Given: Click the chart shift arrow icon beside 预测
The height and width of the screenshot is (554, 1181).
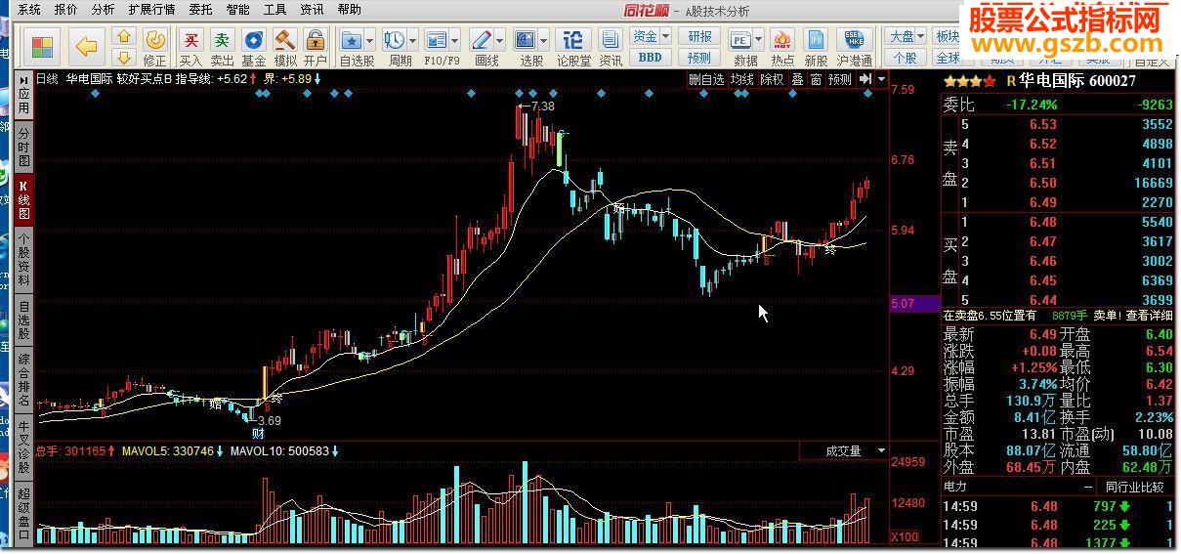Looking at the screenshot, I should coord(865,79).
